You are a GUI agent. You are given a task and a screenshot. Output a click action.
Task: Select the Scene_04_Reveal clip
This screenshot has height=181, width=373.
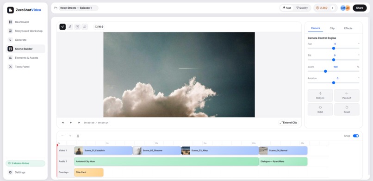283,150
